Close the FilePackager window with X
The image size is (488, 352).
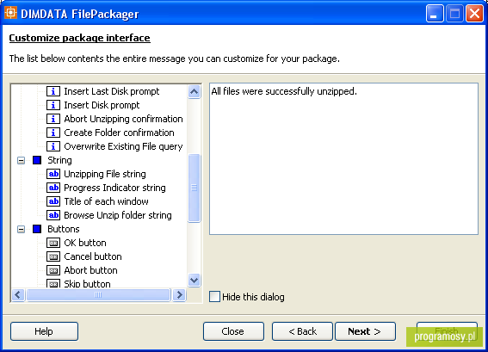[474, 14]
